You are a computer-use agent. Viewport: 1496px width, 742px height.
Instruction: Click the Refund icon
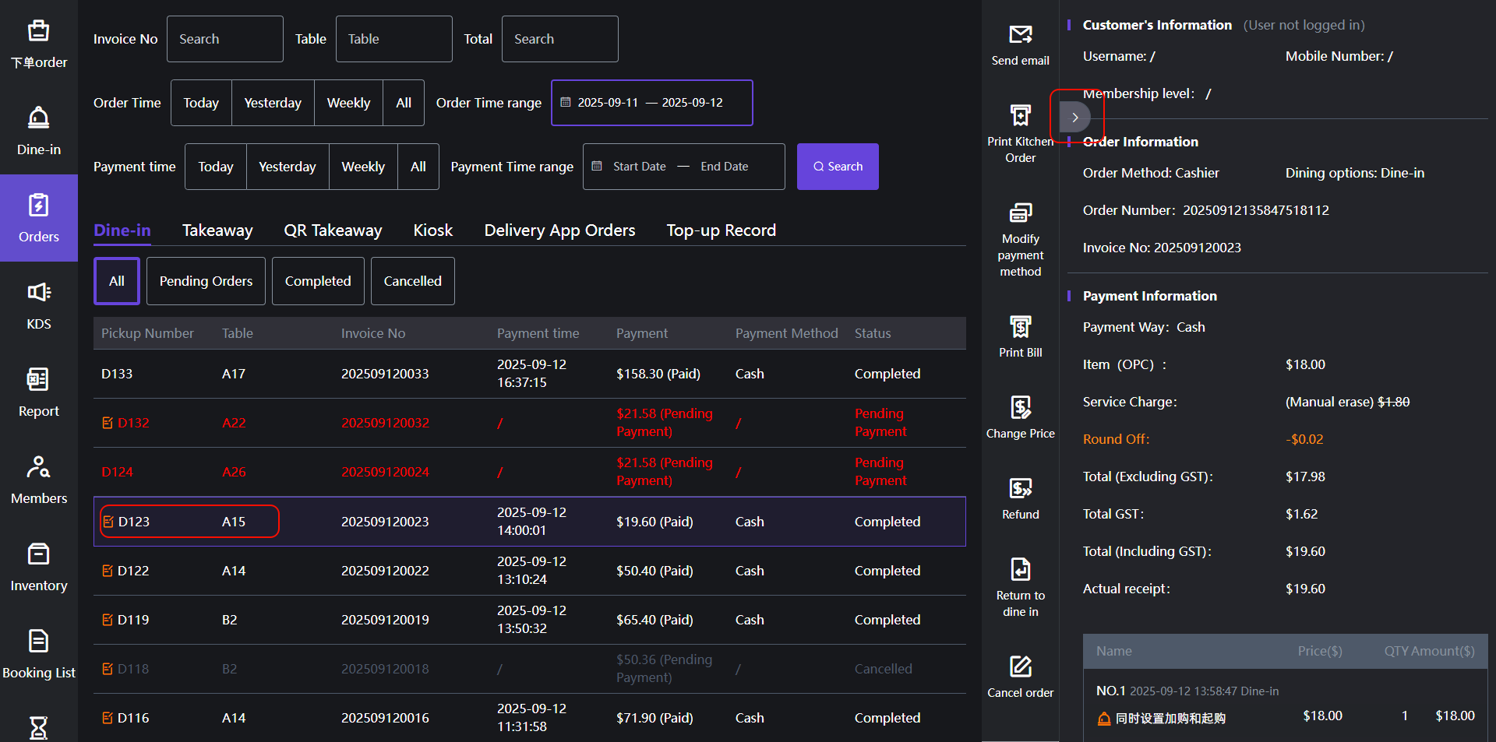pyautogui.click(x=1020, y=489)
